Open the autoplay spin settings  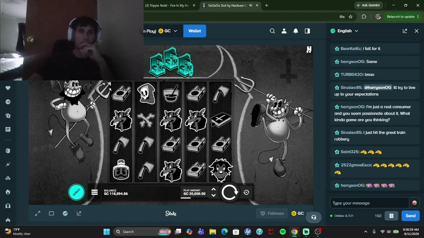[246, 192]
